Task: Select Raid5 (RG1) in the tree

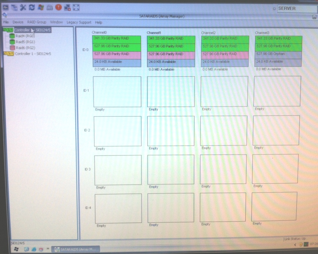Action: point(25,42)
